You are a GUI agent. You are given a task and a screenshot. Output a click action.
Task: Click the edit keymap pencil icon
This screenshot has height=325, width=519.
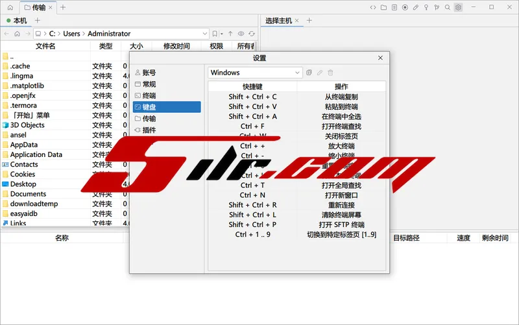(x=320, y=73)
